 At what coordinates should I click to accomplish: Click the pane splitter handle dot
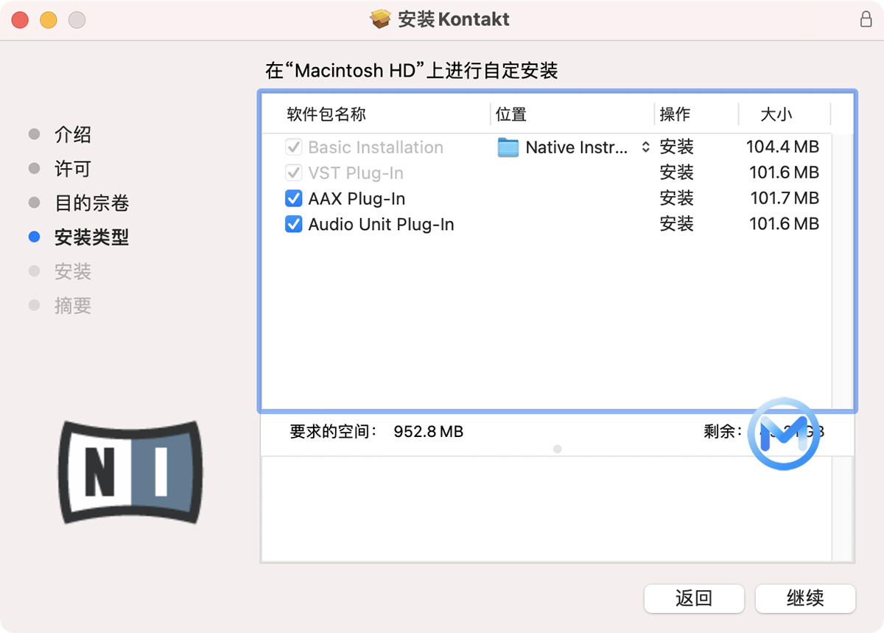pyautogui.click(x=557, y=449)
